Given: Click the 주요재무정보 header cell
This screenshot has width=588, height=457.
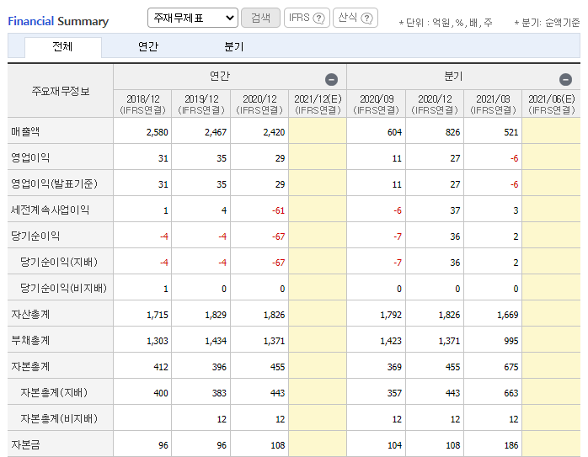Looking at the screenshot, I should pyautogui.click(x=61, y=91).
